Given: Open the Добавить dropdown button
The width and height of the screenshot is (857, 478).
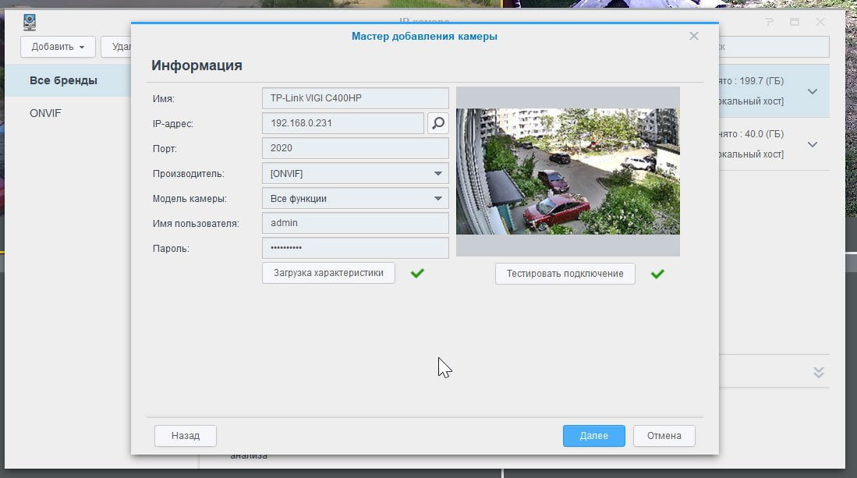Looking at the screenshot, I should [58, 47].
